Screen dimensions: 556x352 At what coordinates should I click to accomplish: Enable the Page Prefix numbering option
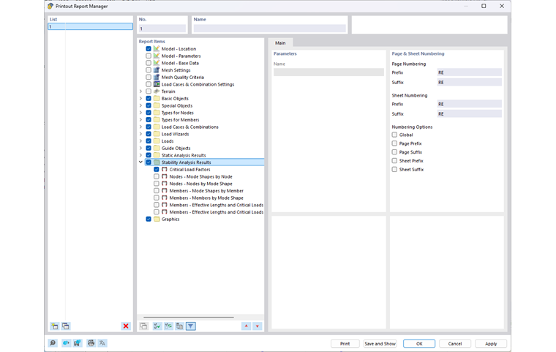(394, 143)
